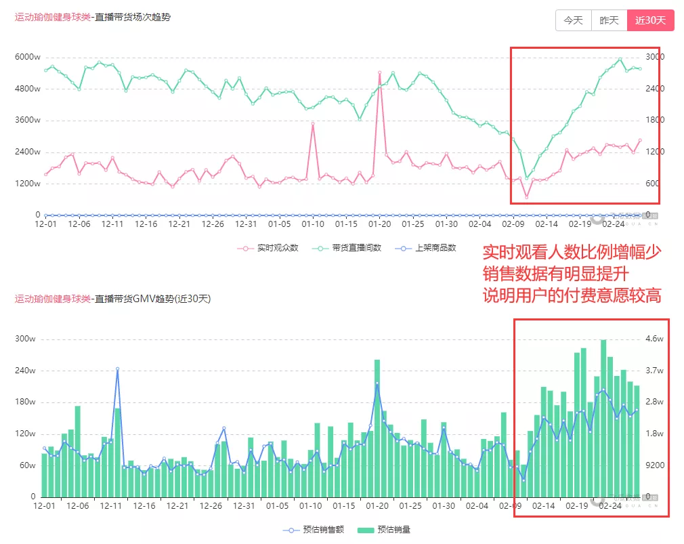The image size is (684, 544).
Task: Click the pink 实时观众数 legend marker
Action: 246,249
